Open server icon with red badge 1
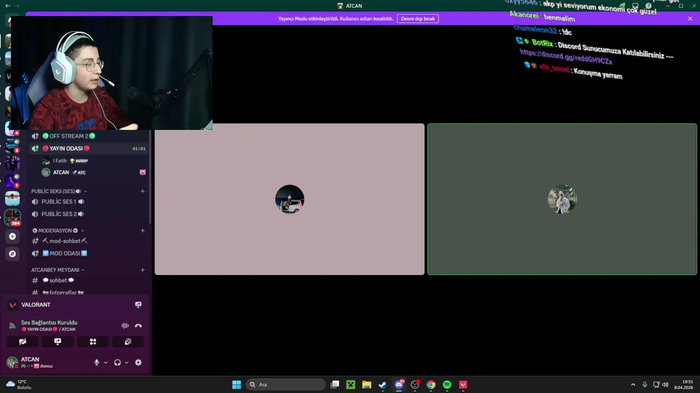 [x=12, y=180]
